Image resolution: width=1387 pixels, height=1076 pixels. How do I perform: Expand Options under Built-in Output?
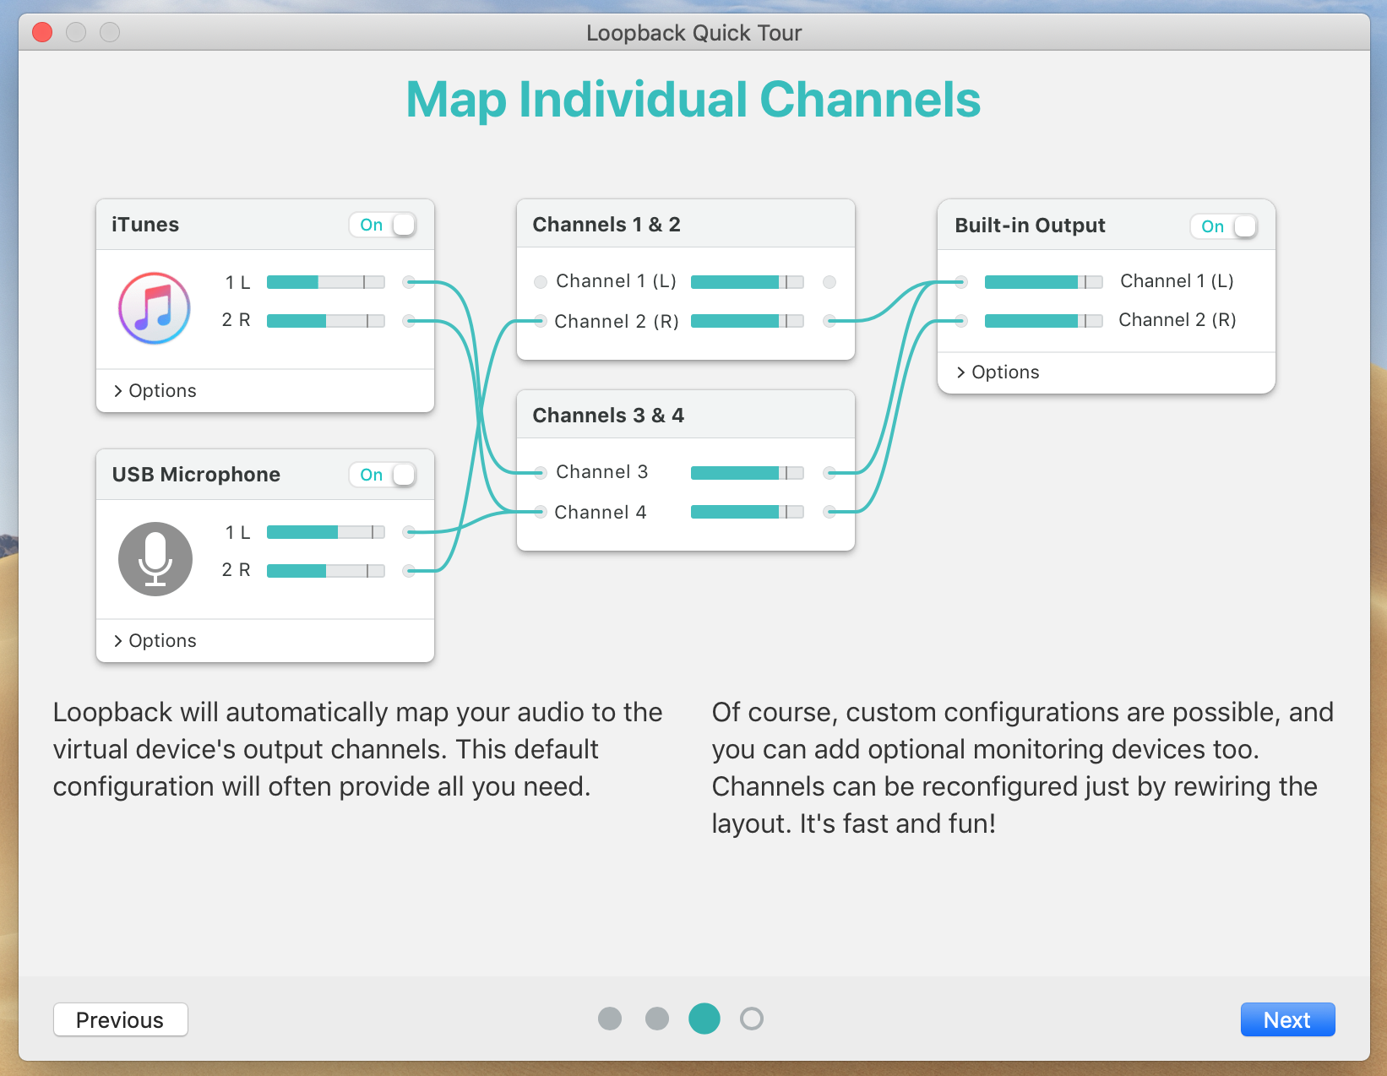pos(998,372)
